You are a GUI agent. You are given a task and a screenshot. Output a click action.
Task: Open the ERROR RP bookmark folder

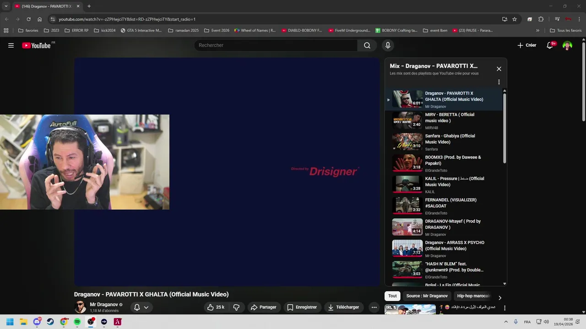(76, 31)
